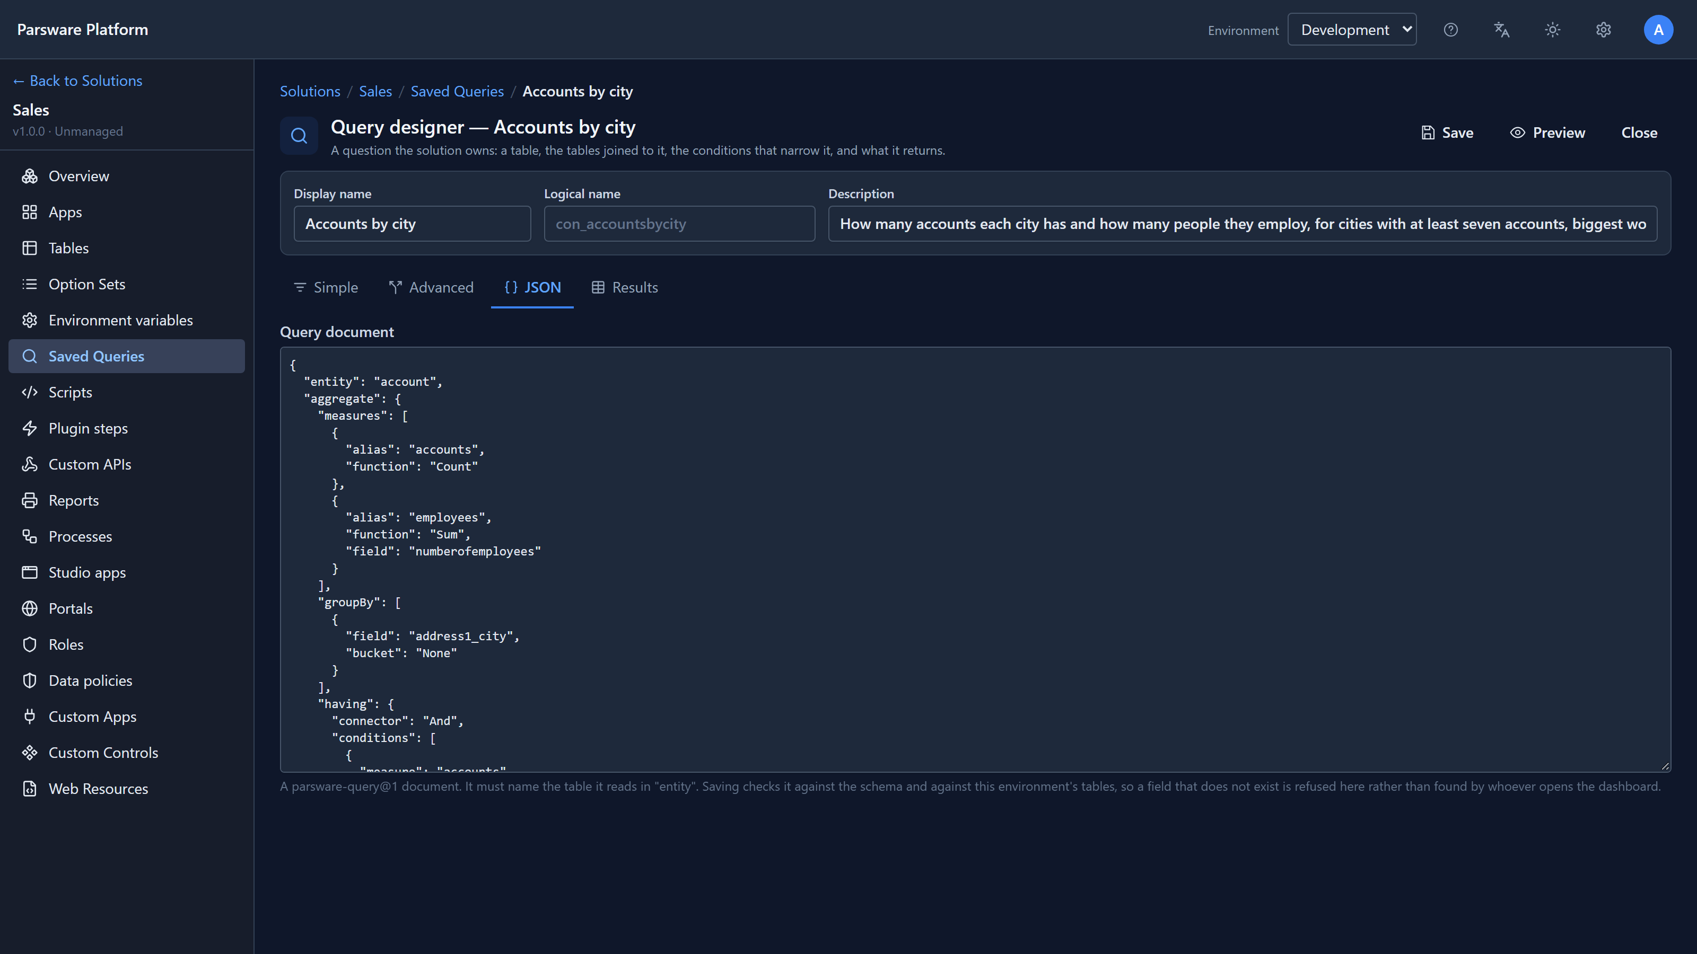Click the Tables sidebar icon
This screenshot has height=954, width=1697.
(x=30, y=248)
